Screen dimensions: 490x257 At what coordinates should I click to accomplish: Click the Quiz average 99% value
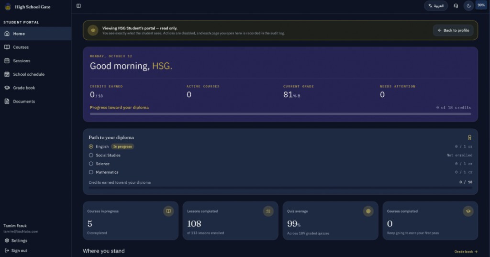(x=294, y=224)
